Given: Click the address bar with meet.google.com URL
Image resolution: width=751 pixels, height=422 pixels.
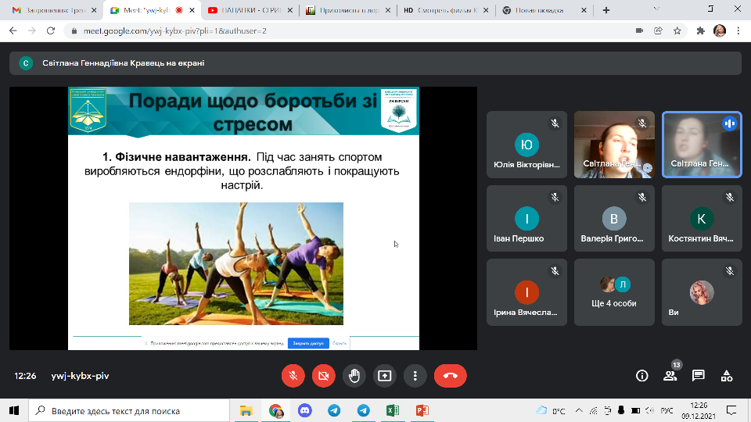Looking at the screenshot, I should click(313, 30).
